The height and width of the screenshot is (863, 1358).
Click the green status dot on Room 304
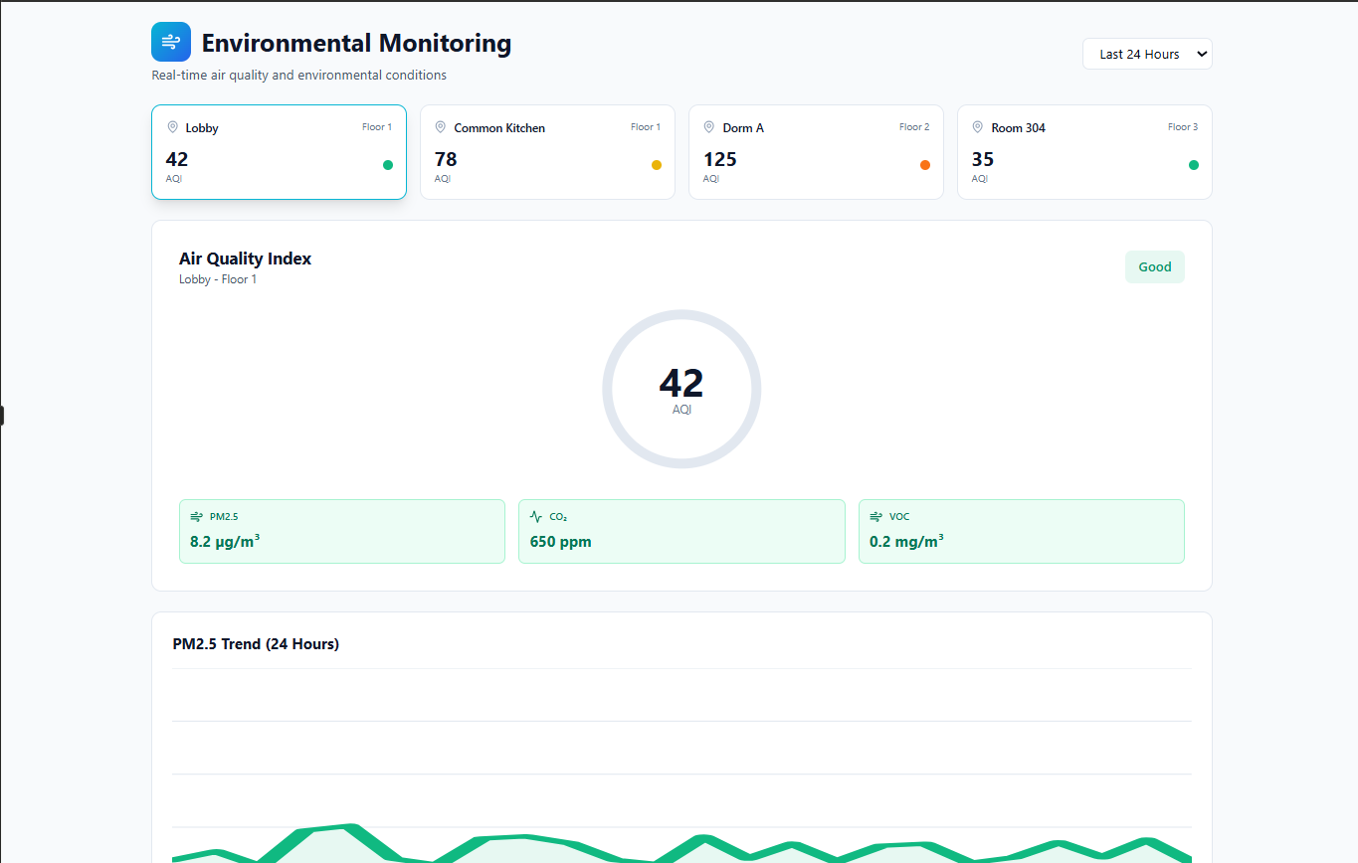pos(1194,165)
